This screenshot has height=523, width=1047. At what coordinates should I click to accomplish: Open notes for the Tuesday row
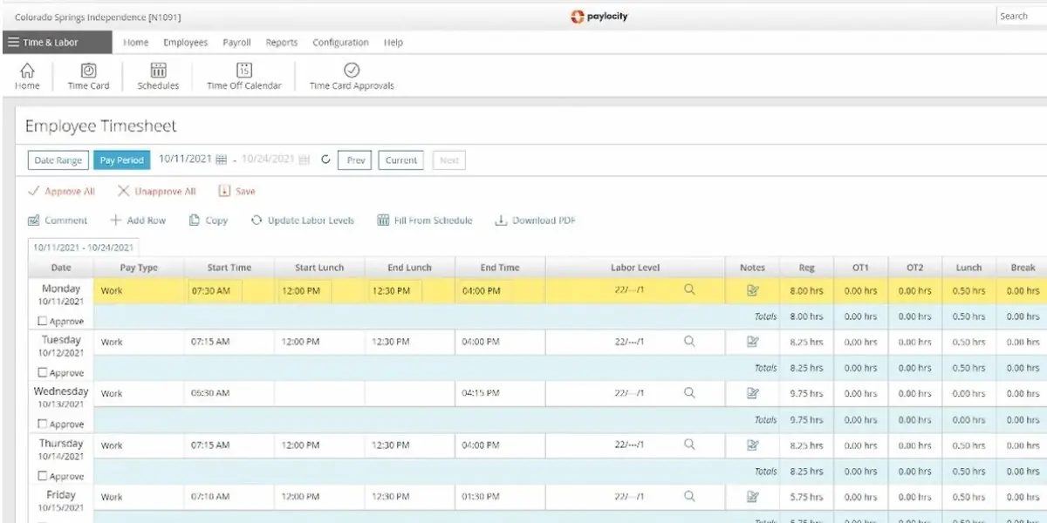click(753, 342)
